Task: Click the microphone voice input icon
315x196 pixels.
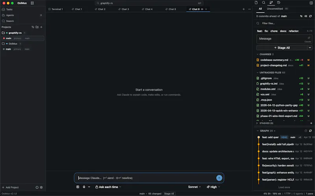Action: coord(84,187)
